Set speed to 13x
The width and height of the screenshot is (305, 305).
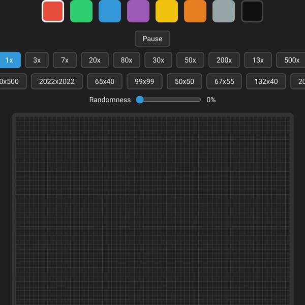pos(258,60)
